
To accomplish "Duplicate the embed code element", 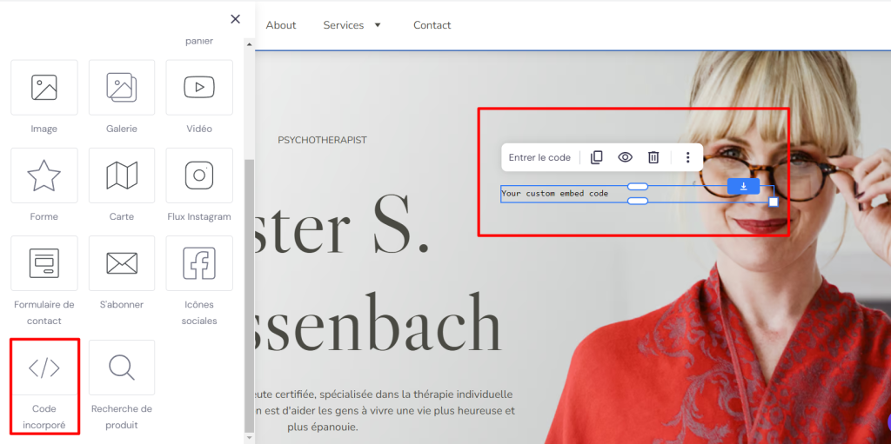I will tap(596, 157).
